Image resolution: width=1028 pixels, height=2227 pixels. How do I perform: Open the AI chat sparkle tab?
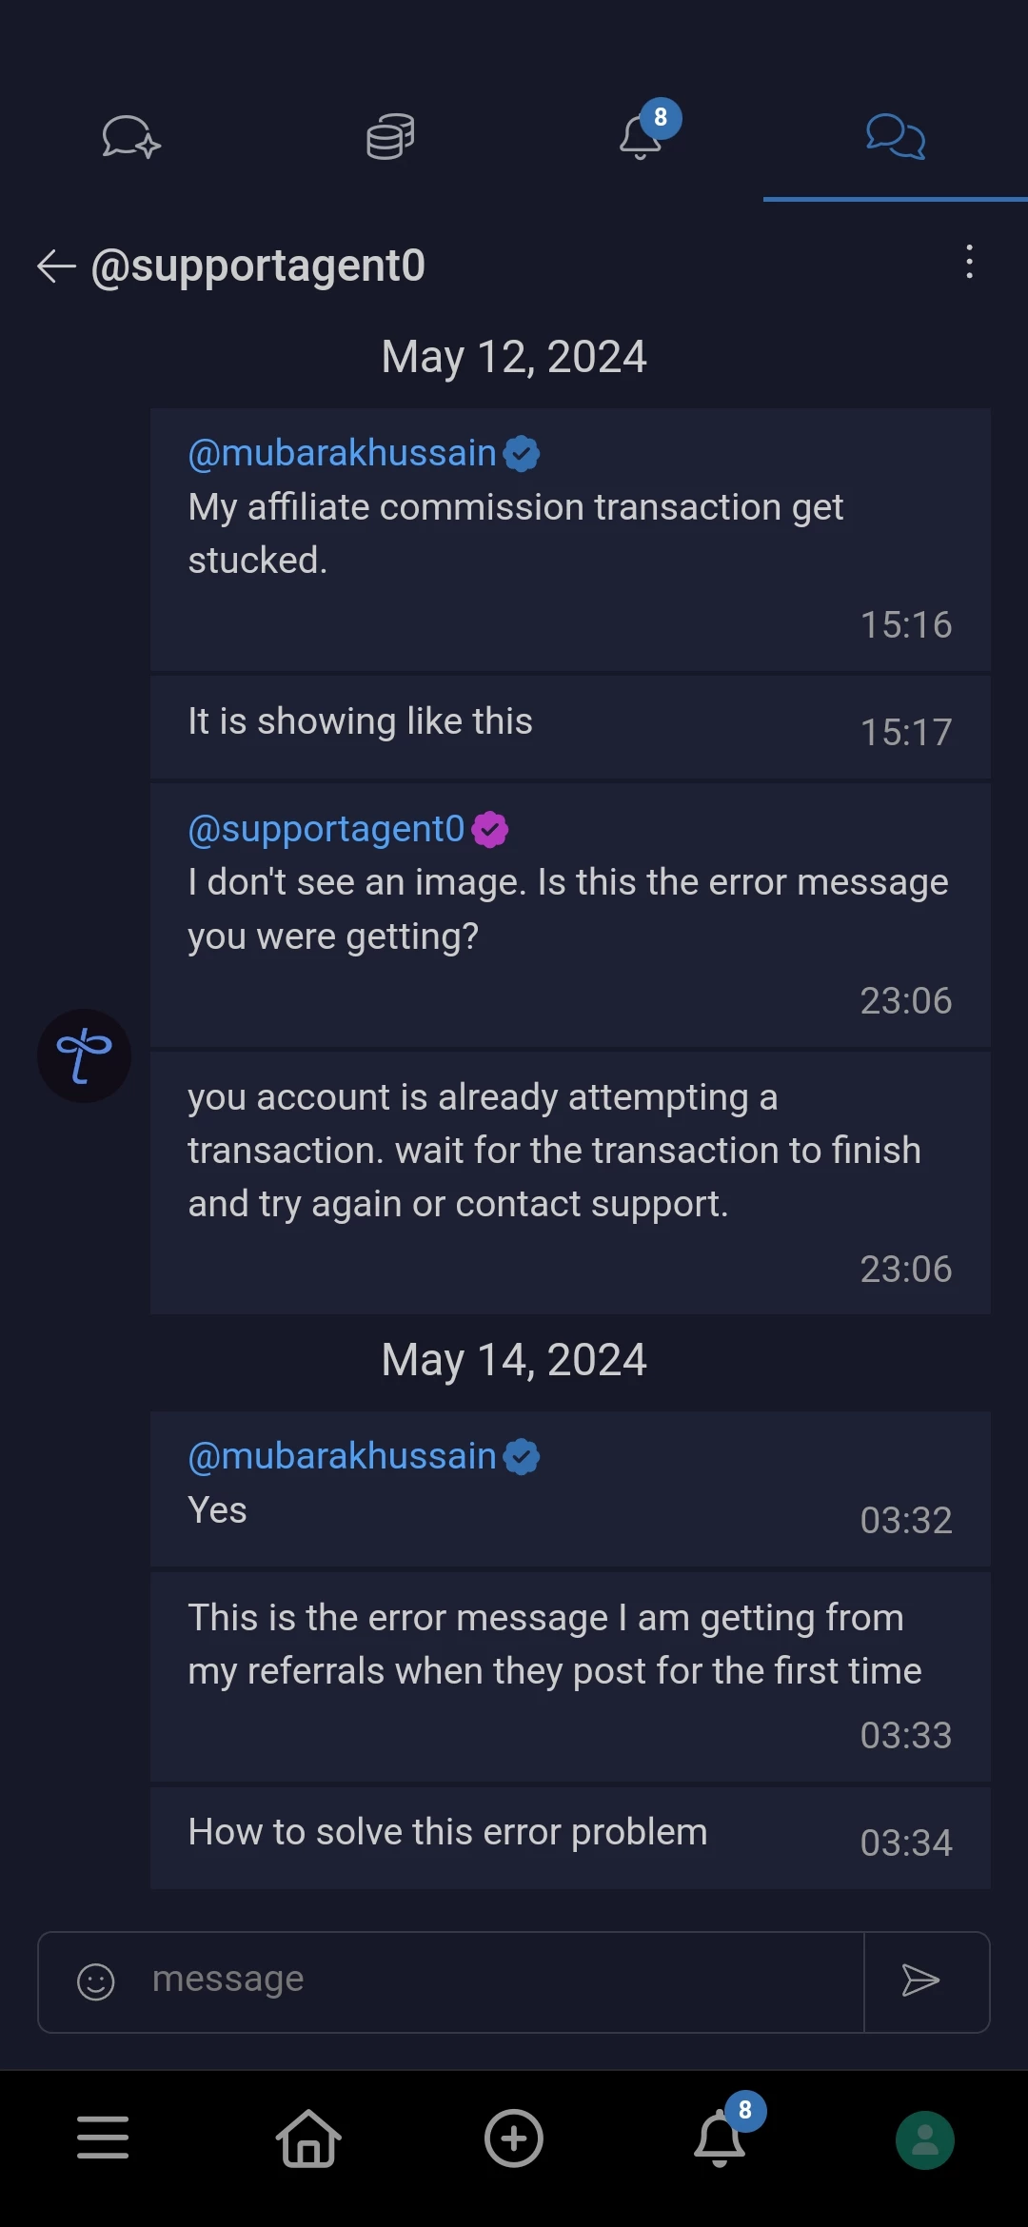tap(131, 137)
